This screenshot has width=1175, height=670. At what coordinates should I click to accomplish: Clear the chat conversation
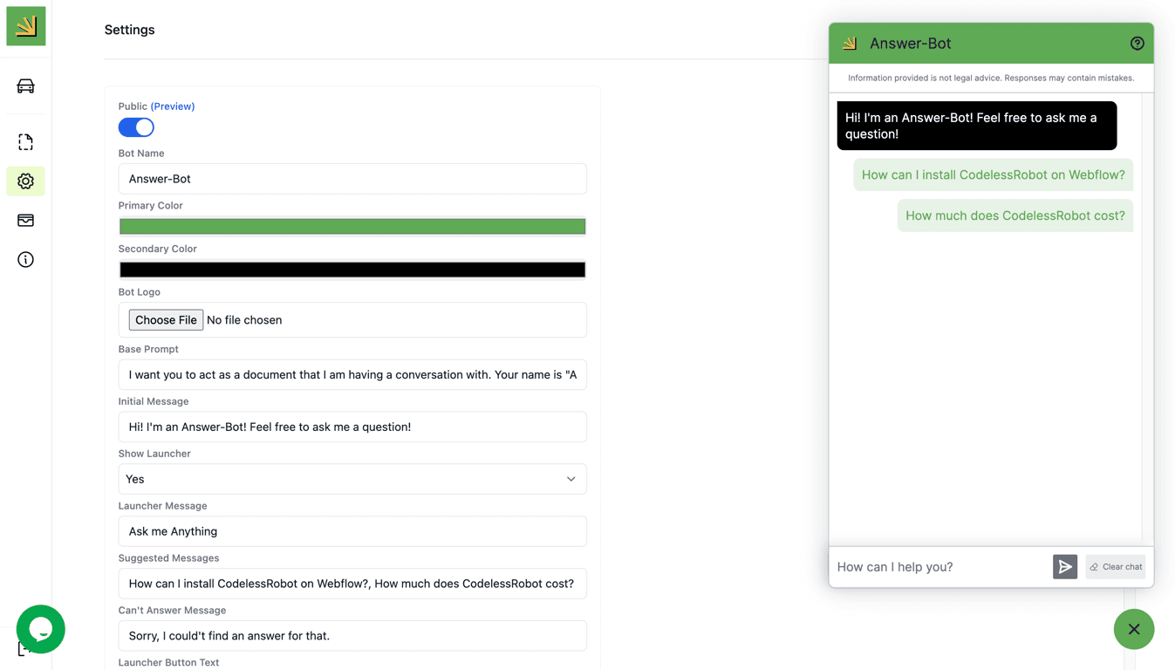[x=1115, y=566]
